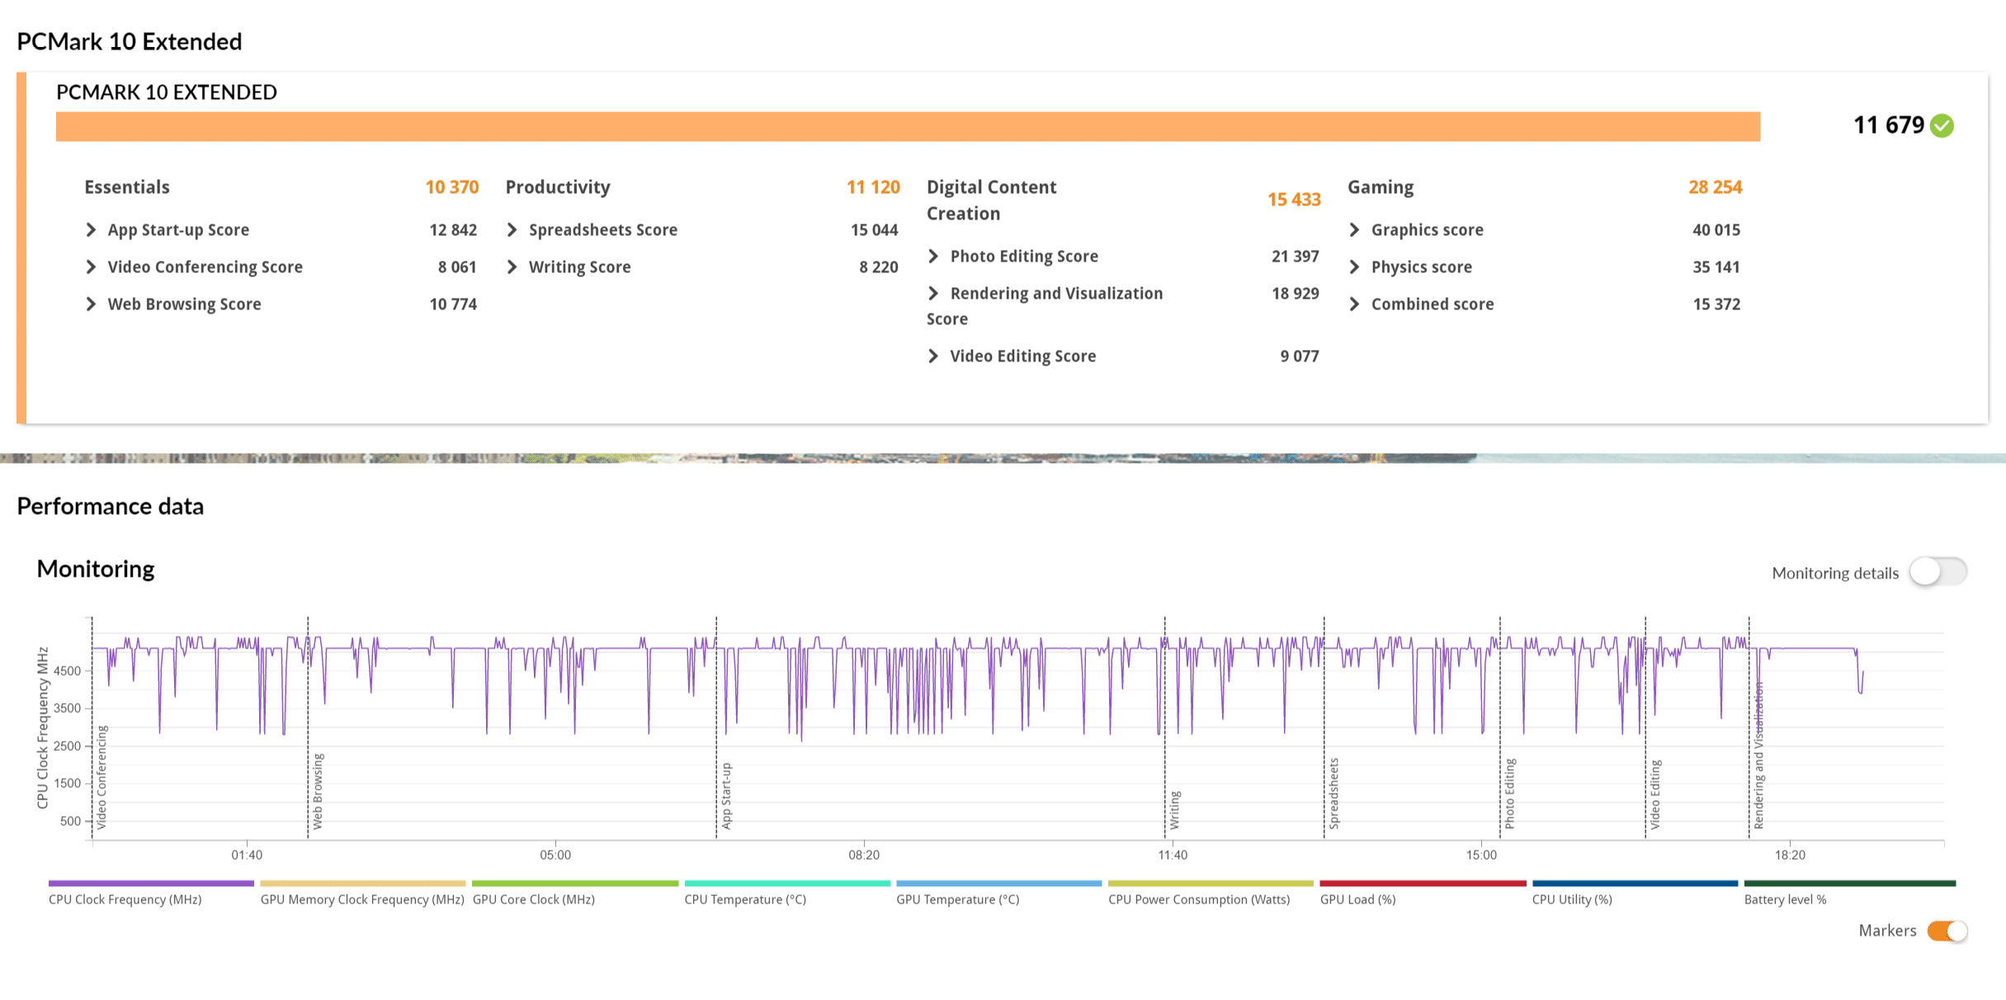
Task: Expand the Physics score row
Action: coord(1354,267)
